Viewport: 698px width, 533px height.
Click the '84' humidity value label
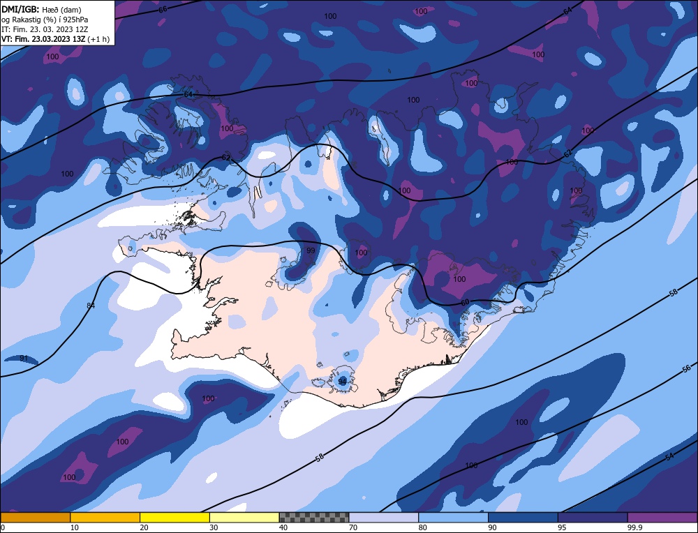pos(91,305)
